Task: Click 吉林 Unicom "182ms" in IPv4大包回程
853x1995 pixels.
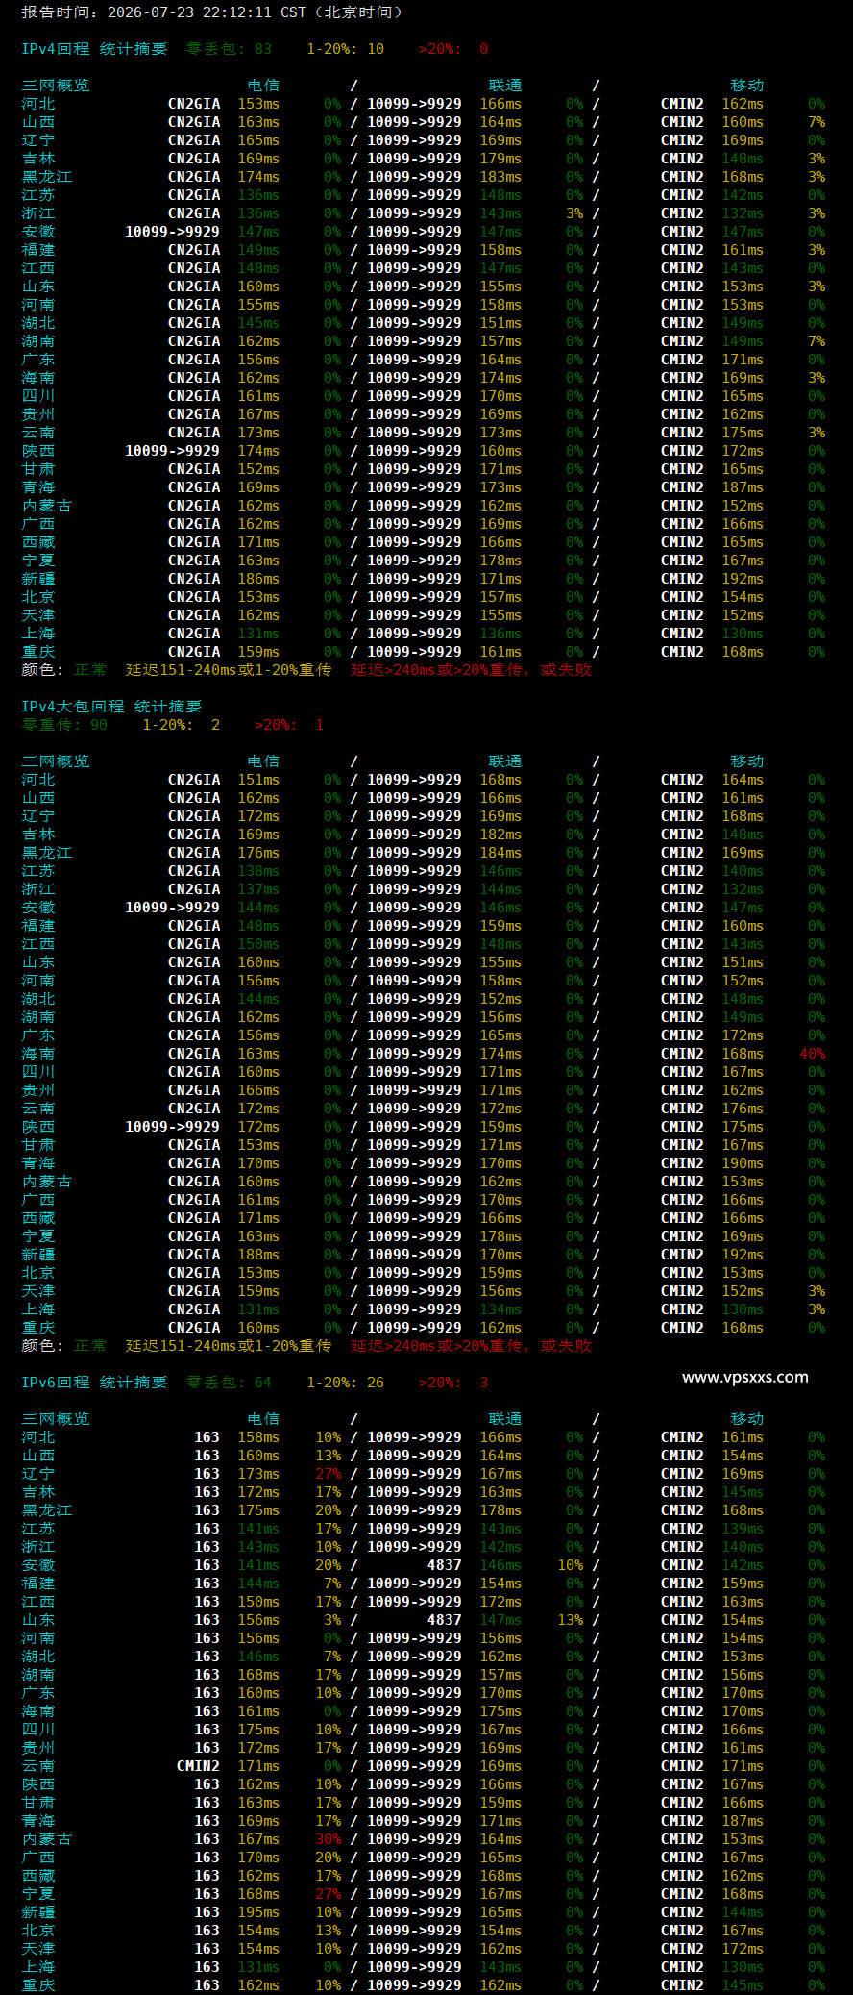Action: [x=500, y=835]
